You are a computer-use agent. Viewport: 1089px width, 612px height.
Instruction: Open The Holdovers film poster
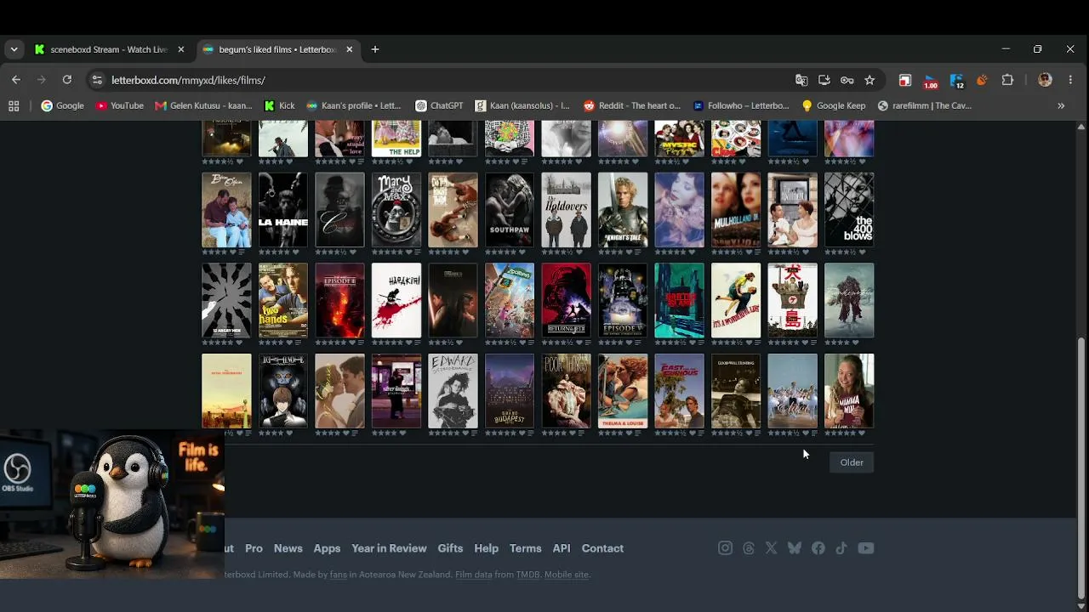coord(566,210)
